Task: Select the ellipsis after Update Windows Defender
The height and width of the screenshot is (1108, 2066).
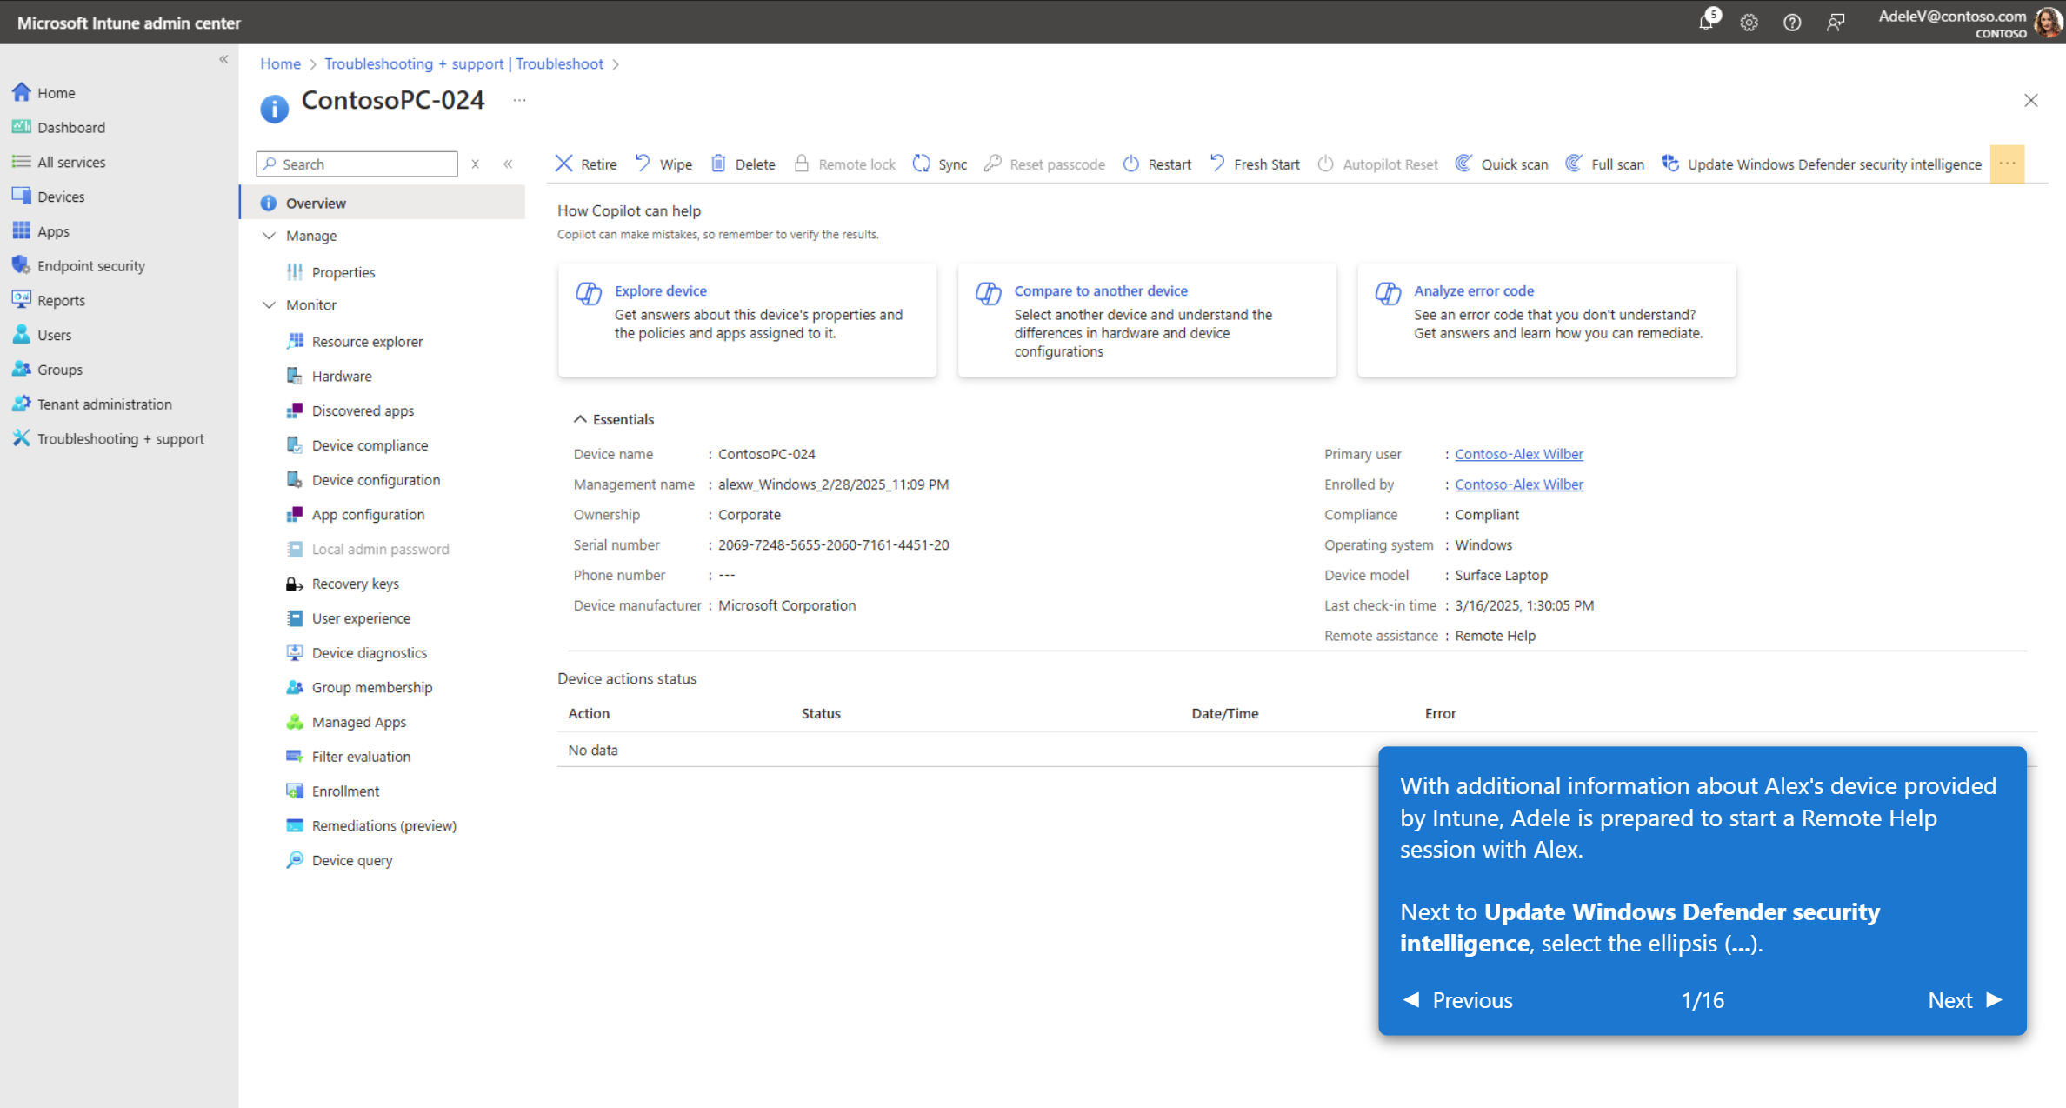Action: tap(2007, 164)
